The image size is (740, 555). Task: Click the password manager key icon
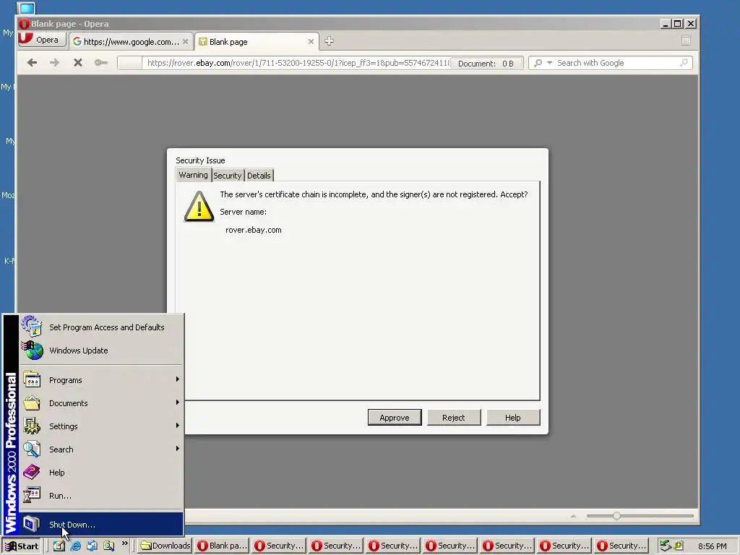101,63
